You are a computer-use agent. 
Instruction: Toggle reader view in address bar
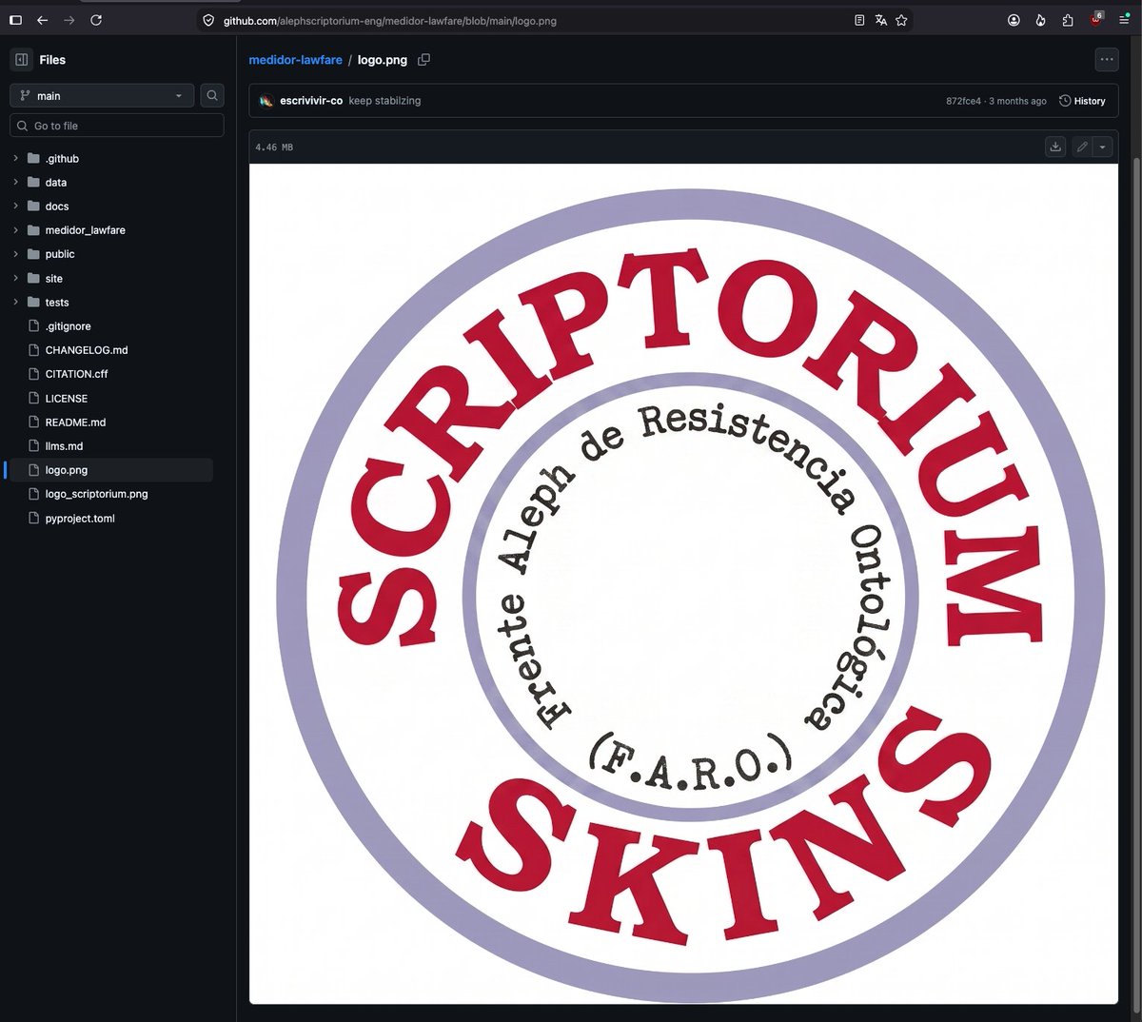coord(859,20)
